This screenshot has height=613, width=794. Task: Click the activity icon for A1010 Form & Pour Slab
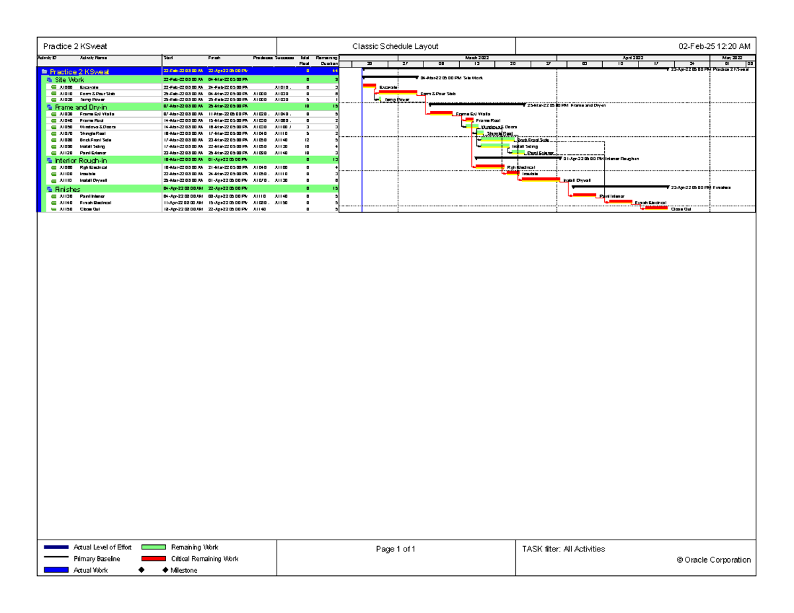point(54,94)
